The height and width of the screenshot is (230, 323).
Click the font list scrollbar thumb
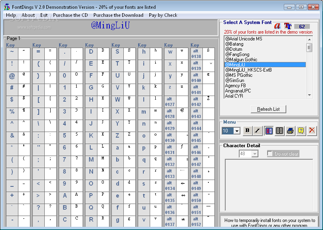pyautogui.click(x=309, y=48)
